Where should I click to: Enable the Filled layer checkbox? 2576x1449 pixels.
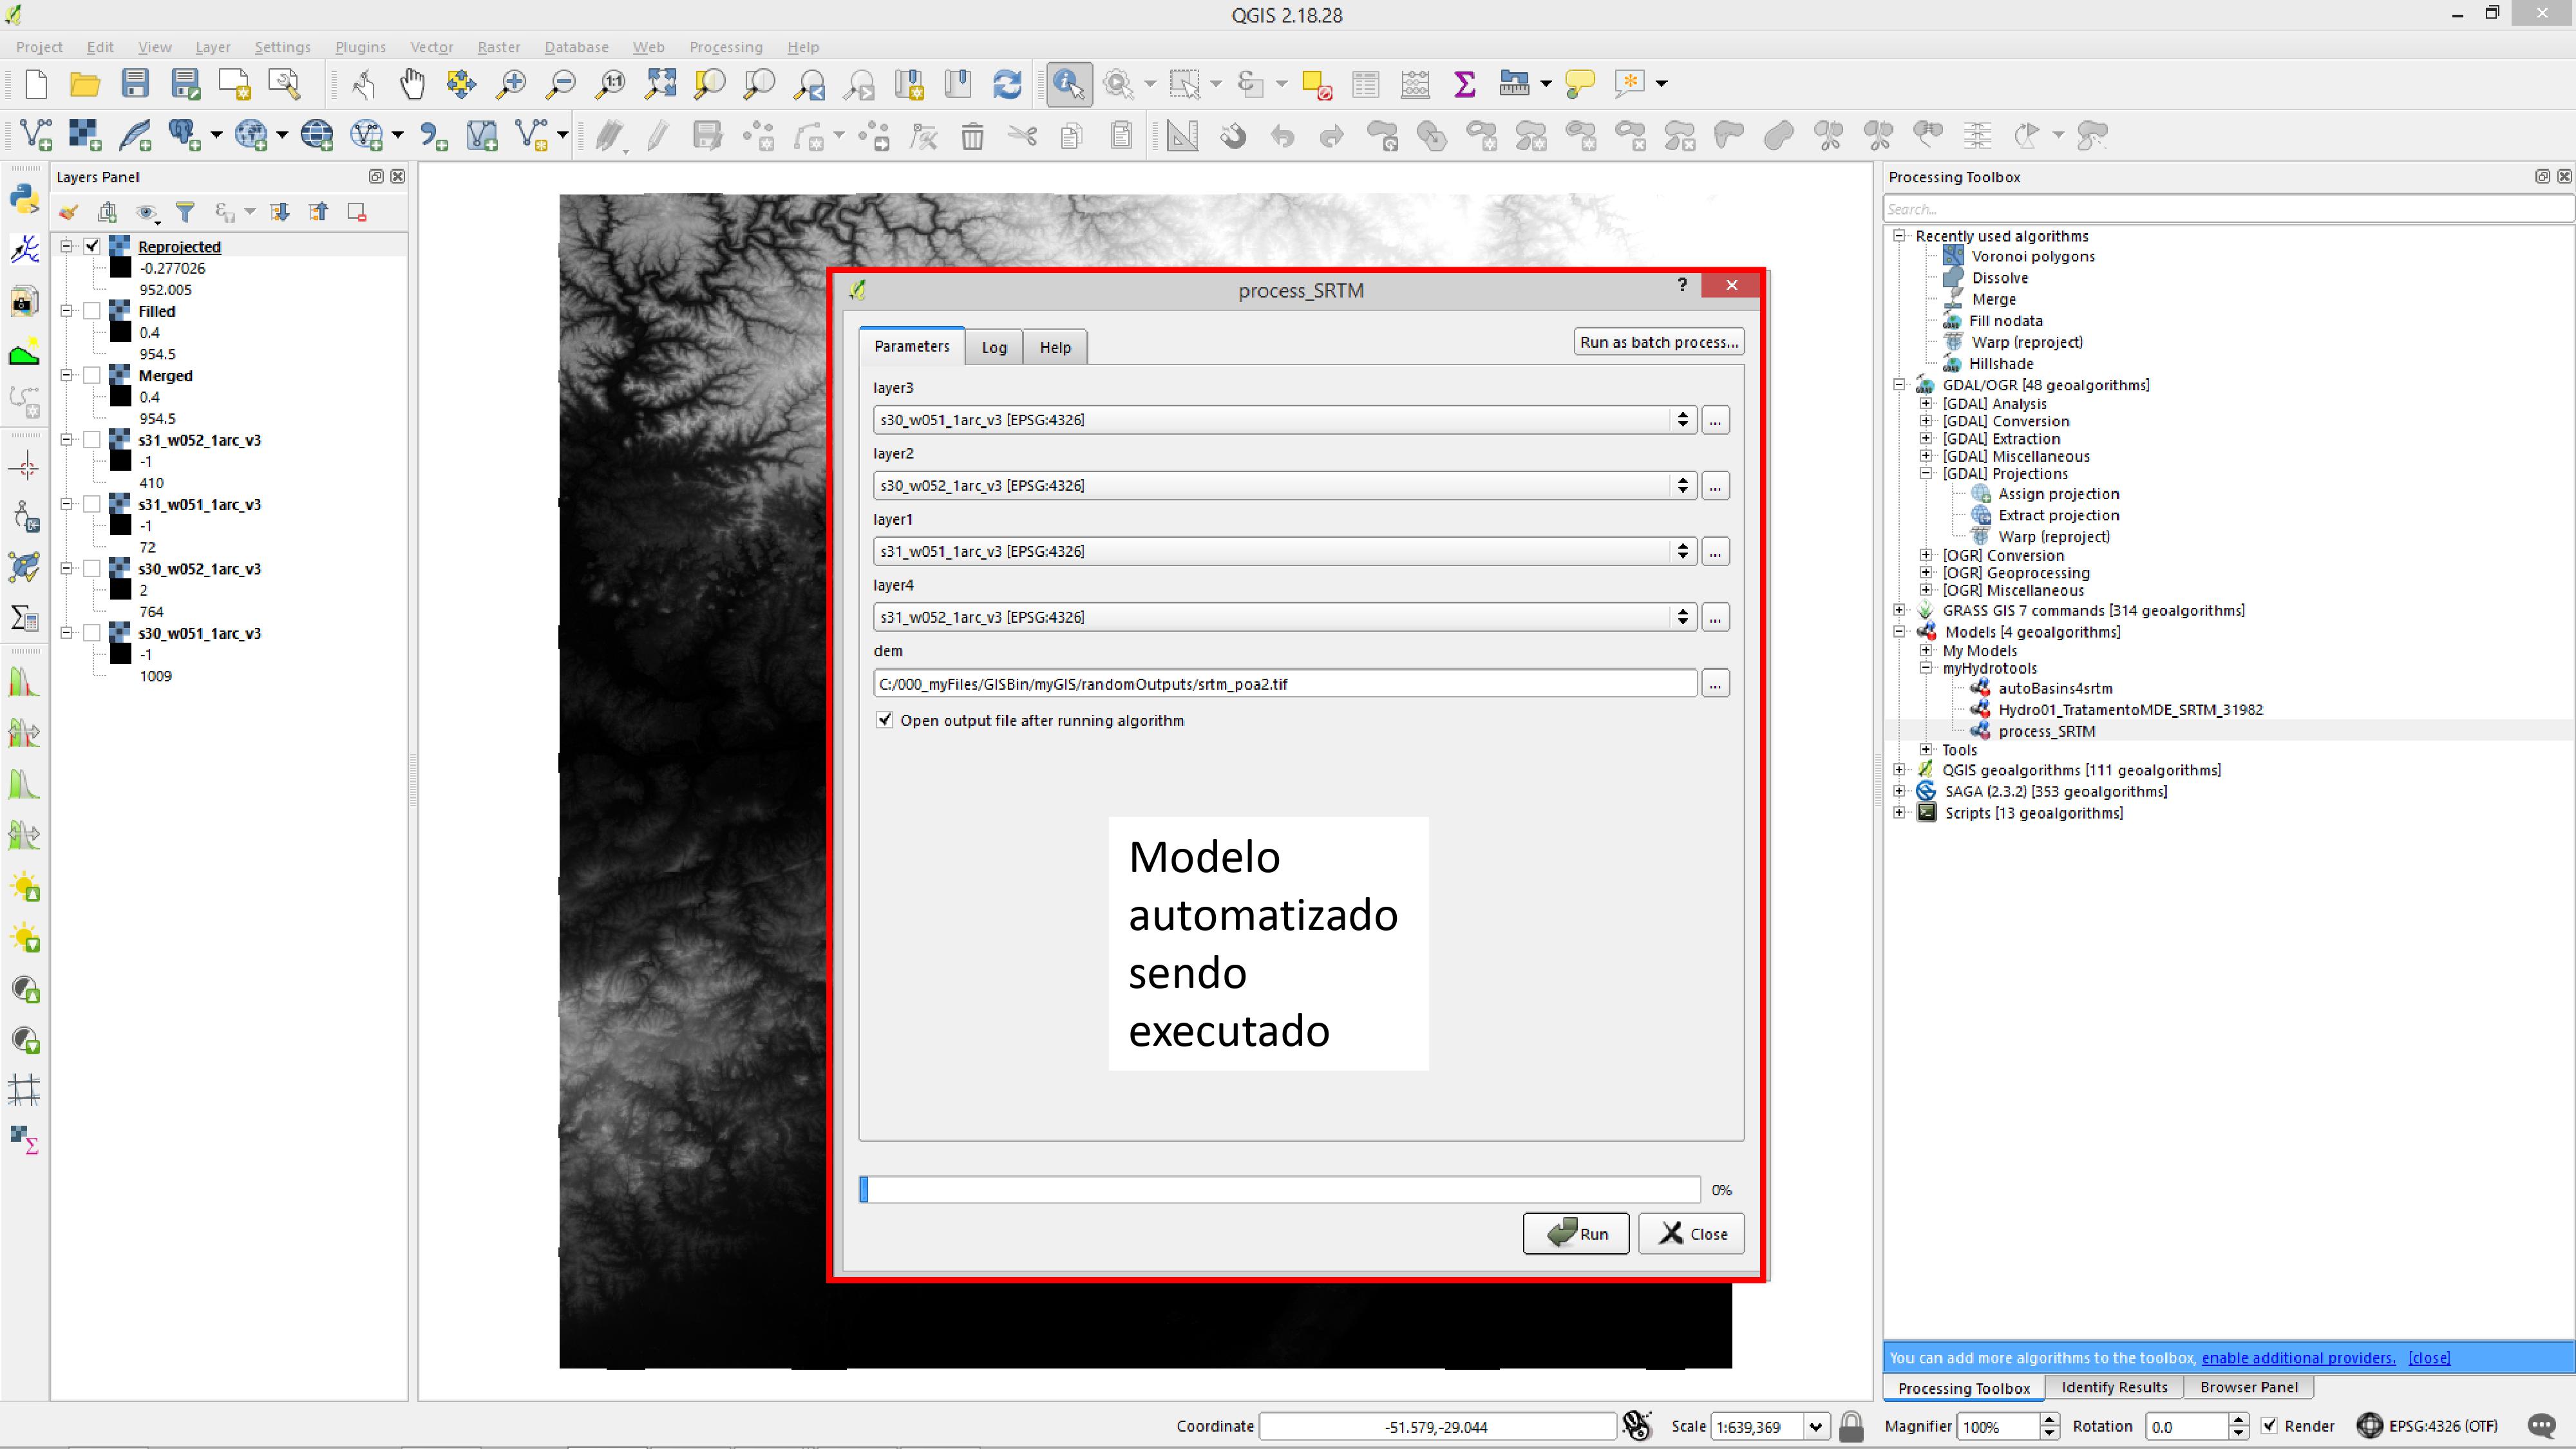92,311
